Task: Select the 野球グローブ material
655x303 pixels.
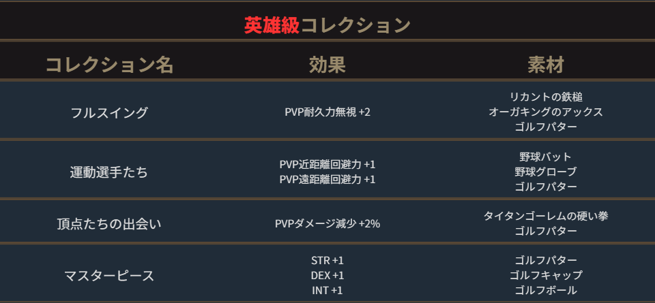Action: click(x=546, y=172)
